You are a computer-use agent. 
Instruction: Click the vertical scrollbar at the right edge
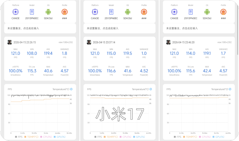coord(238,31)
